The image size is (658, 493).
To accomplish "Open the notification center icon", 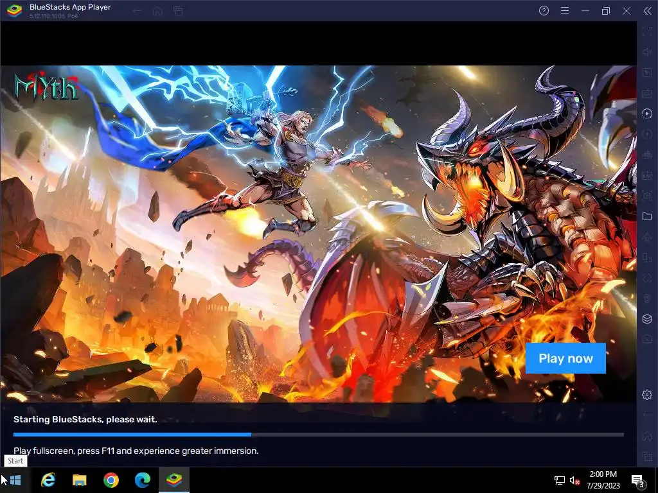I will [638, 480].
